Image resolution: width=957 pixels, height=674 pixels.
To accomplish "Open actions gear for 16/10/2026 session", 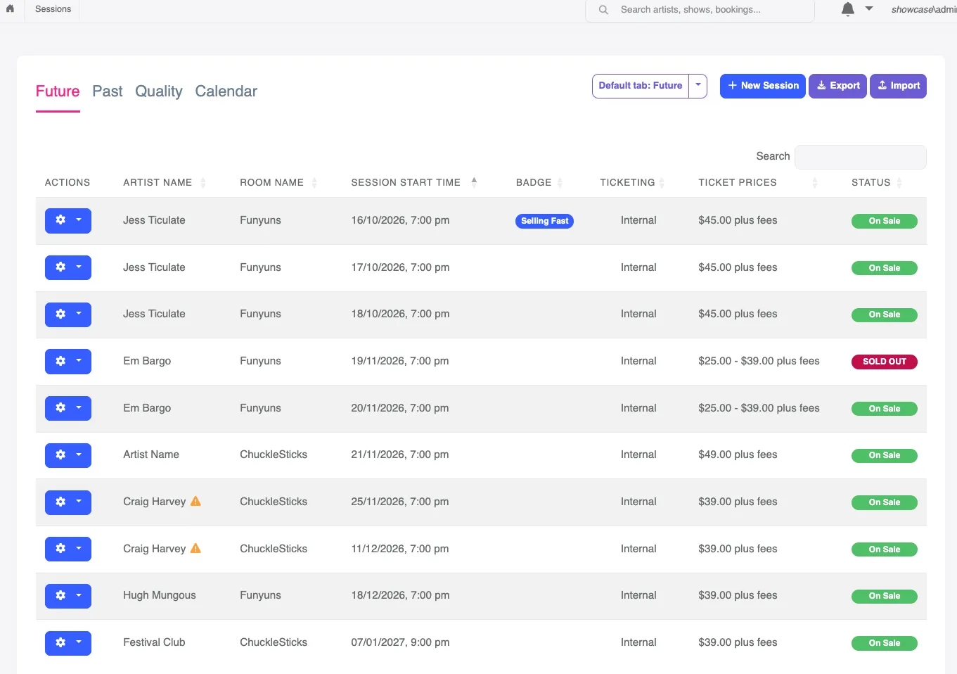I will click(68, 221).
